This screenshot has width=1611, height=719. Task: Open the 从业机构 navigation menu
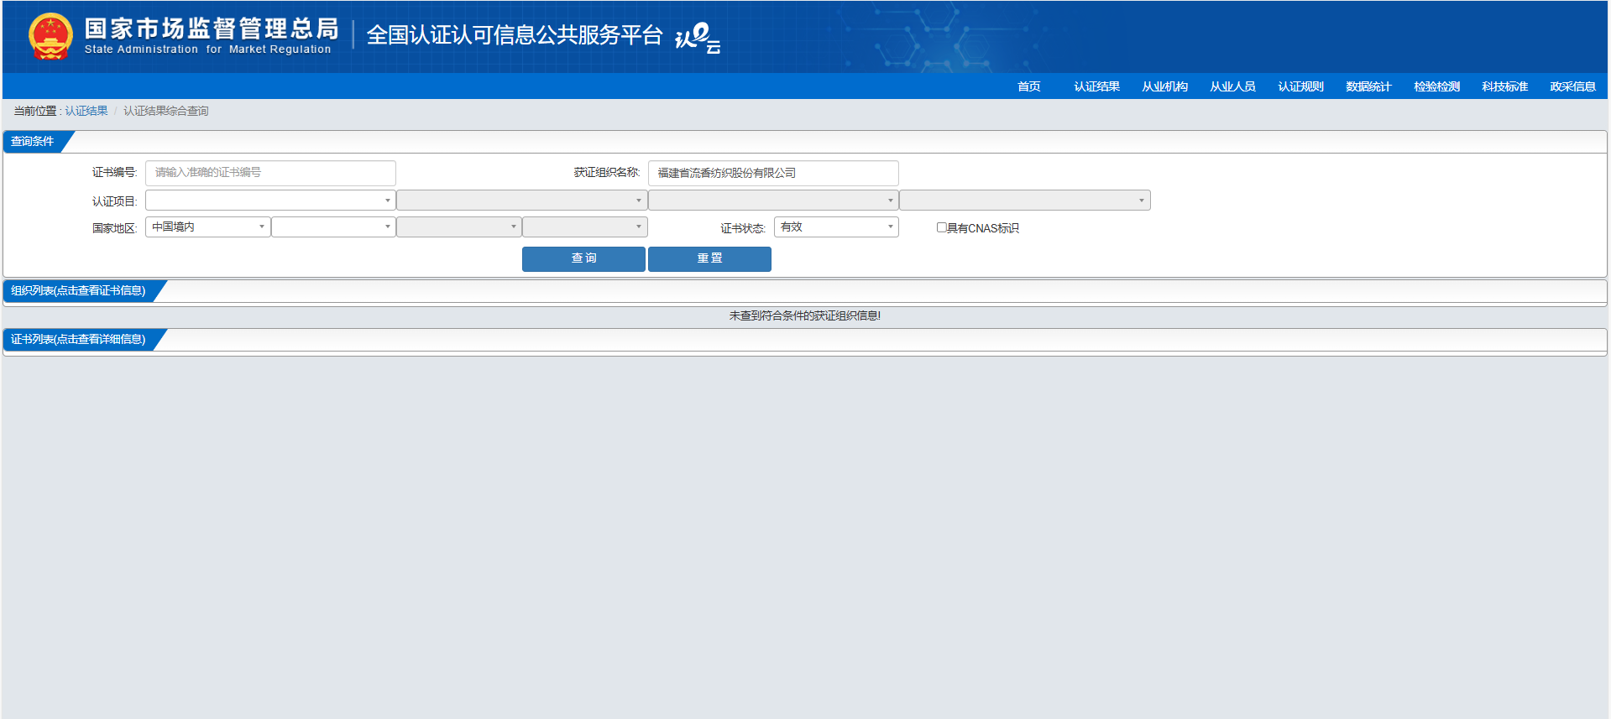point(1164,86)
